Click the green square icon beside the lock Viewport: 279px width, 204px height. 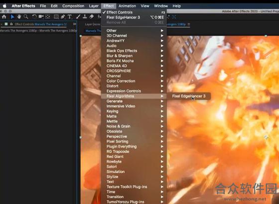coord(6,24)
